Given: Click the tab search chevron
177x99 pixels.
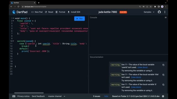Looking at the screenshot, I should [x=166, y=3].
